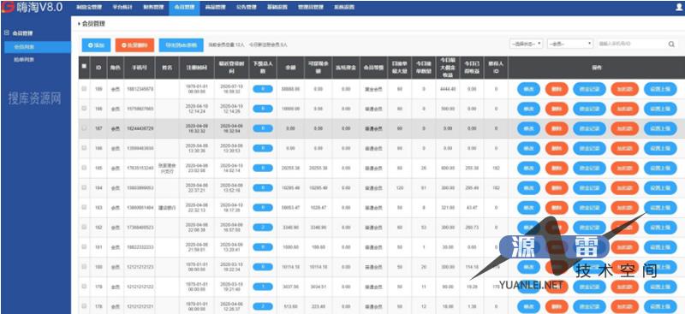Click the phone/ID search input field
Viewport: 685px width, 314px height.
coord(631,44)
